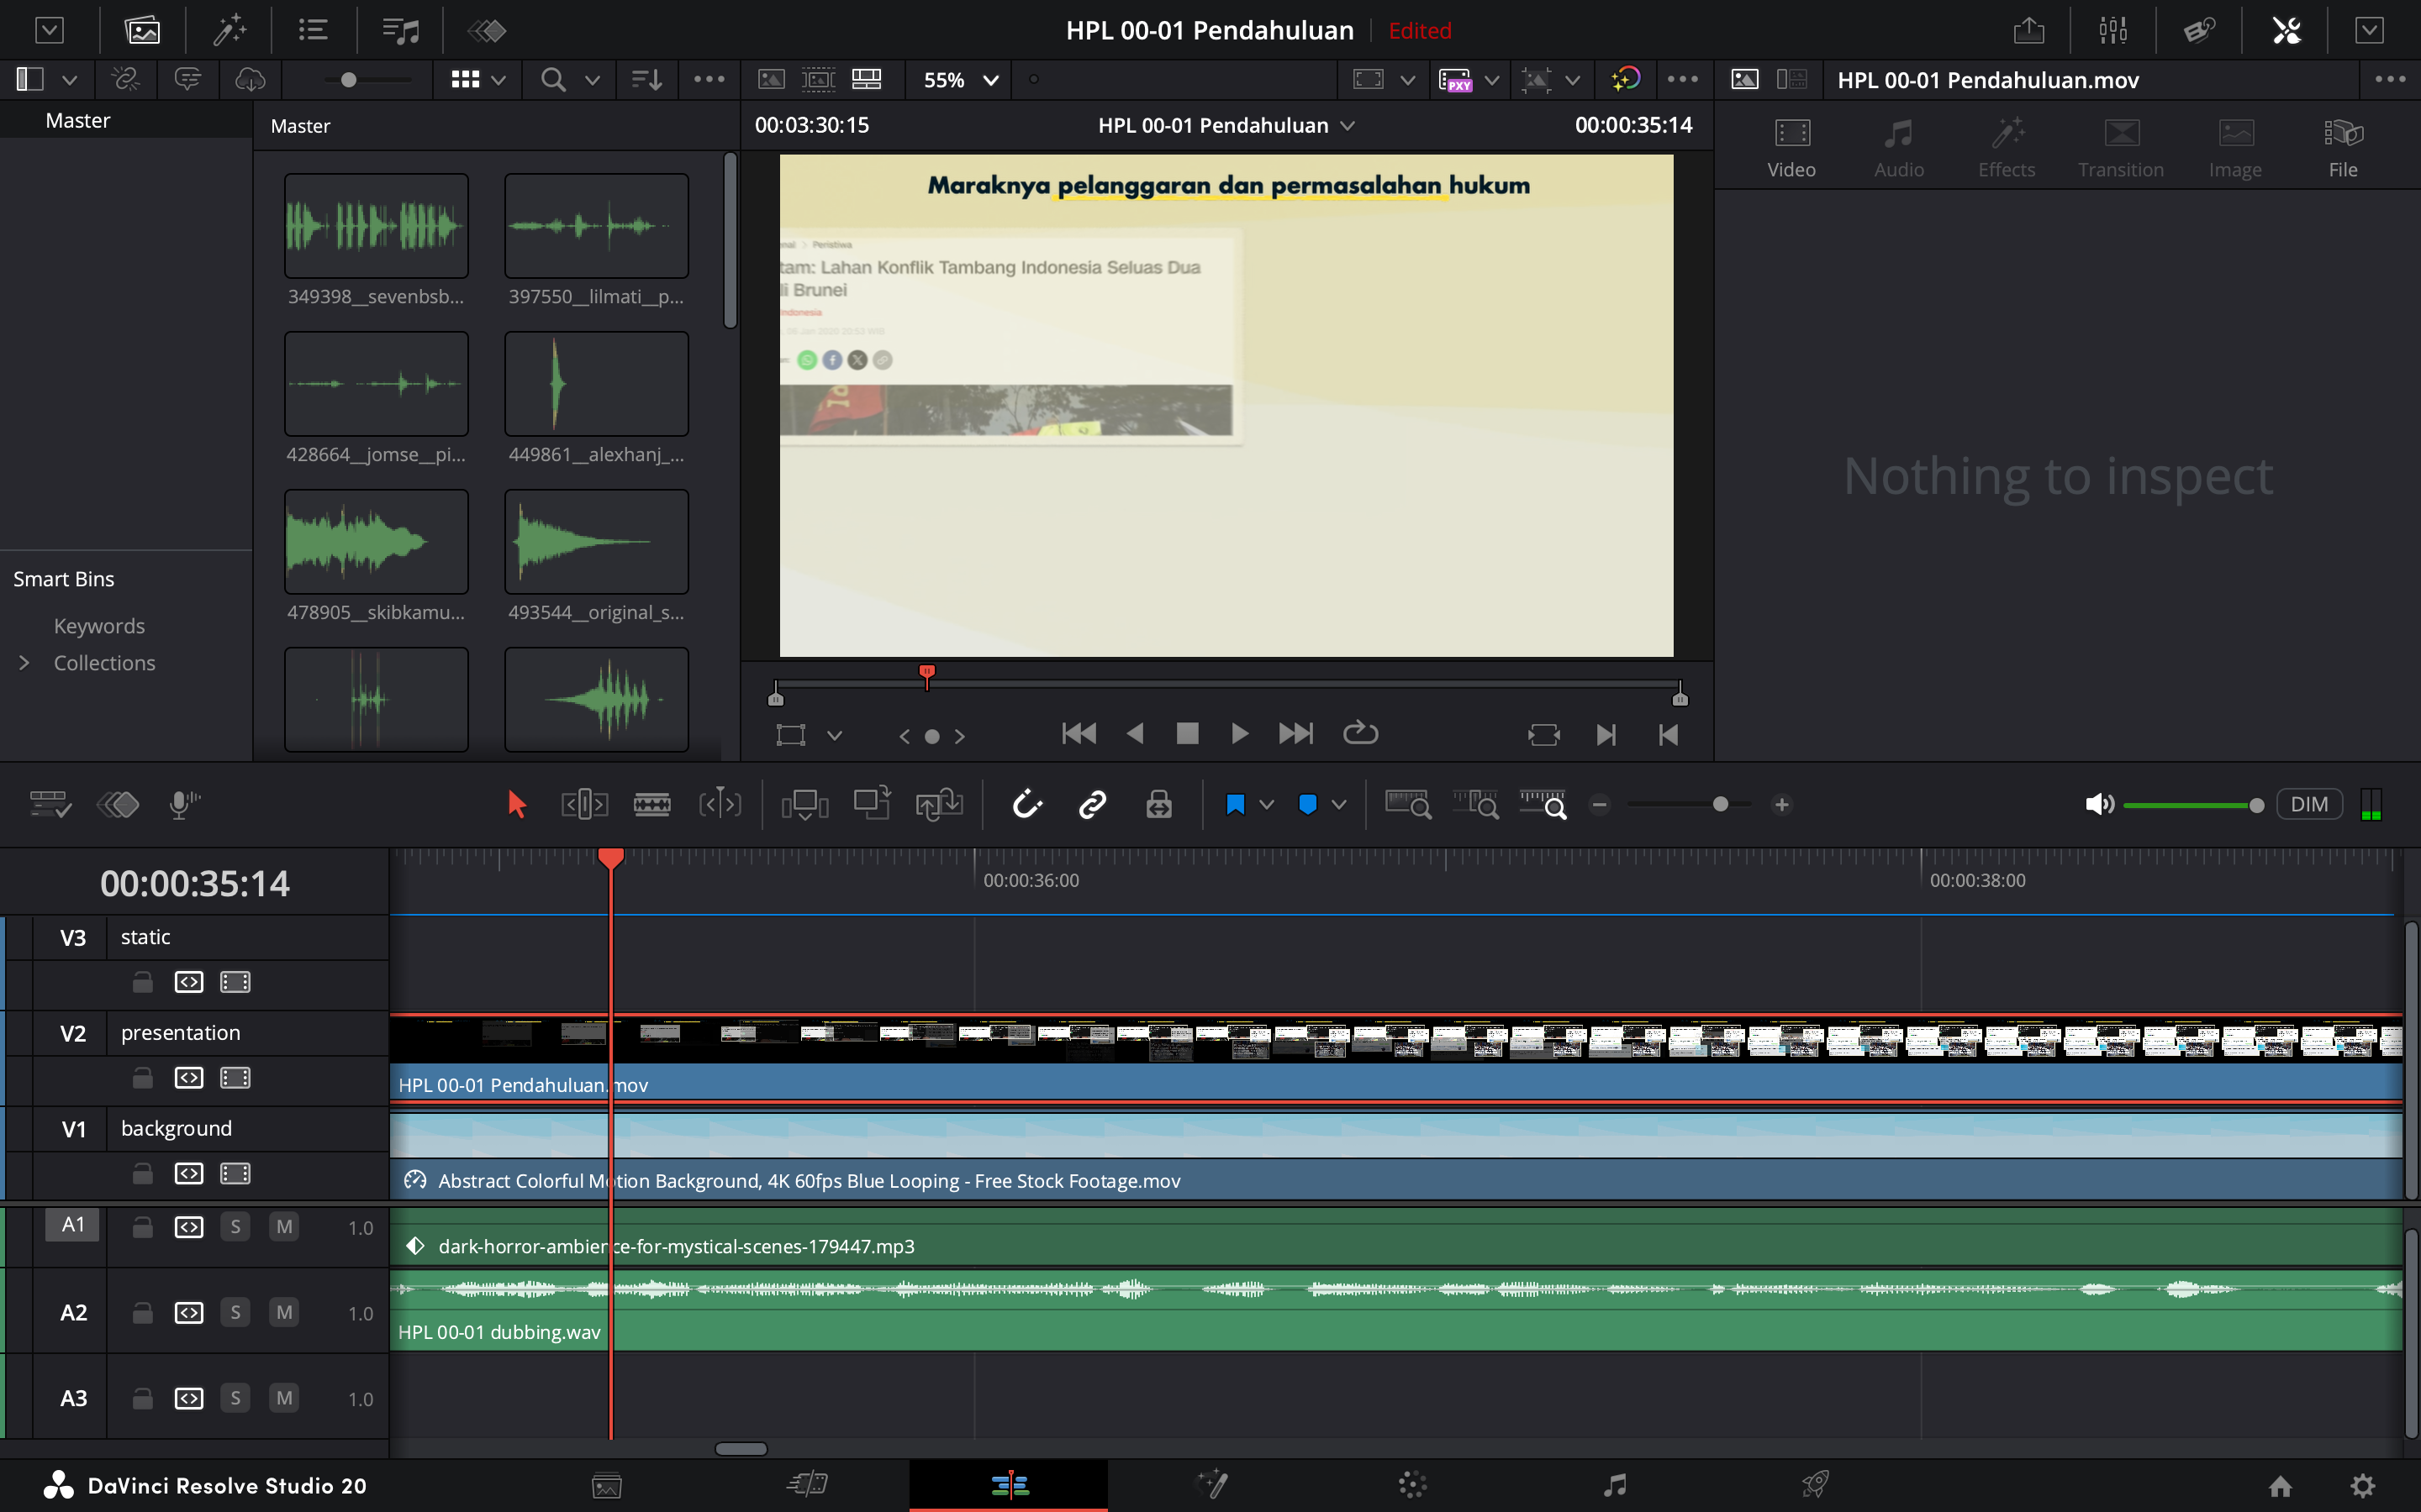Select the Trim edit mode tool

click(x=584, y=804)
